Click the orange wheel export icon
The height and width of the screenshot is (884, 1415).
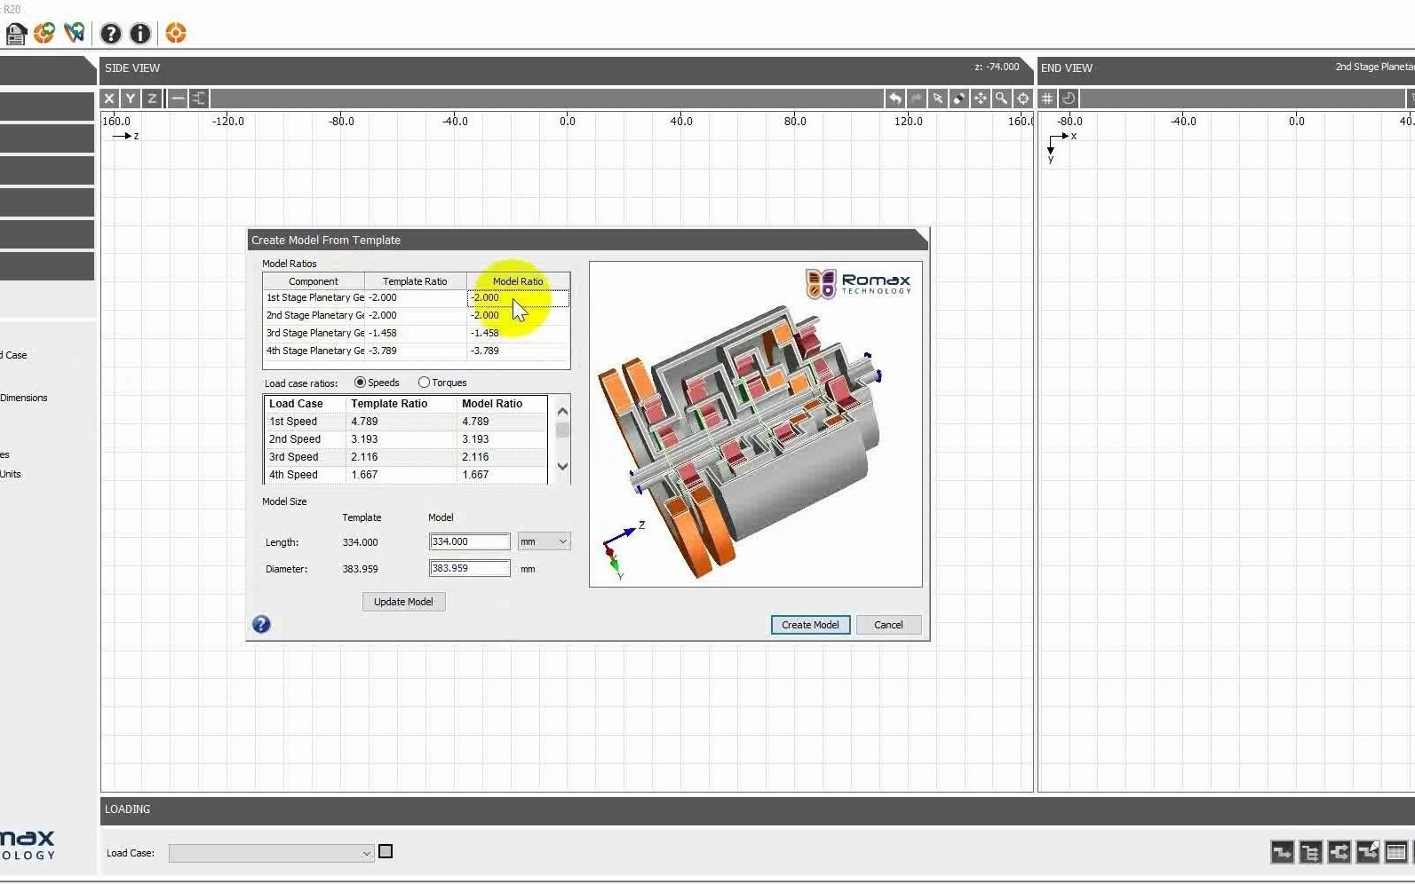point(44,34)
